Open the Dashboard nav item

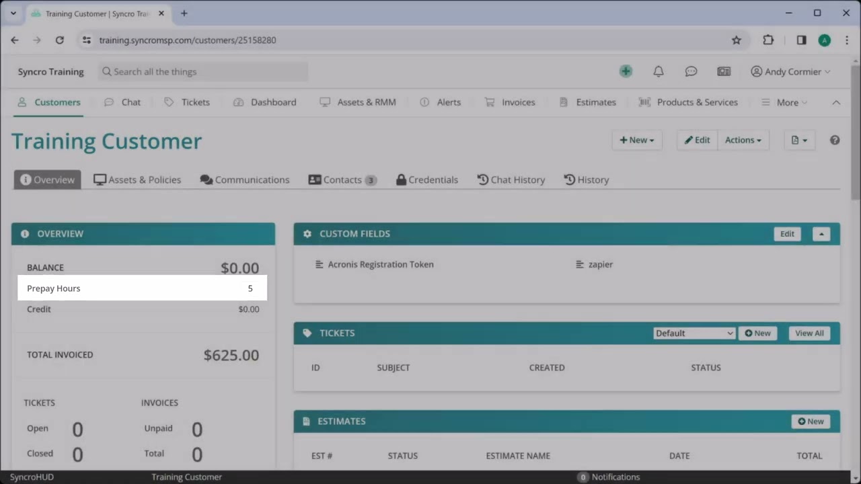coord(264,102)
